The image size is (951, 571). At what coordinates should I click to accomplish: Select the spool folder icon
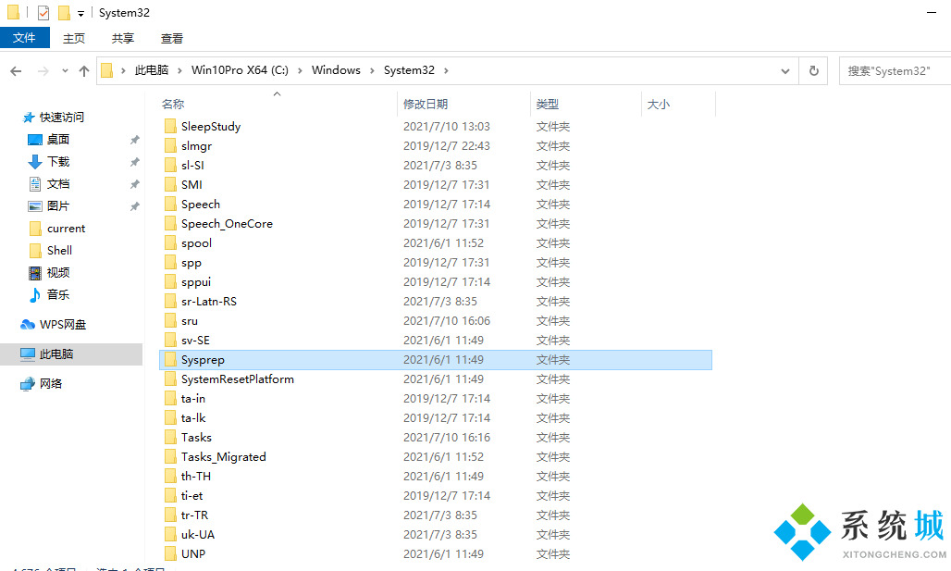pos(170,242)
